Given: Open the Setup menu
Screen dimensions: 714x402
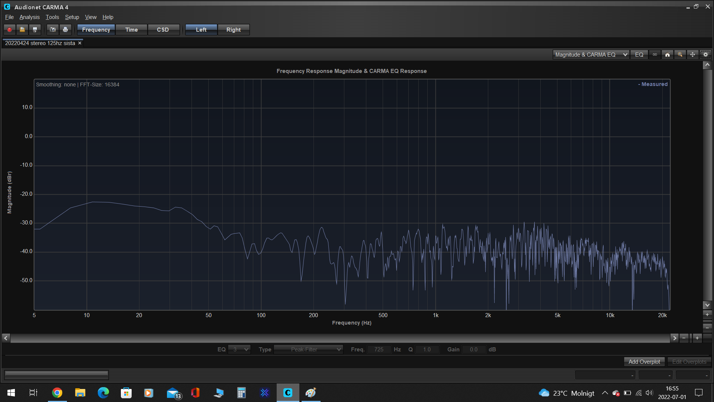Looking at the screenshot, I should 72,17.
